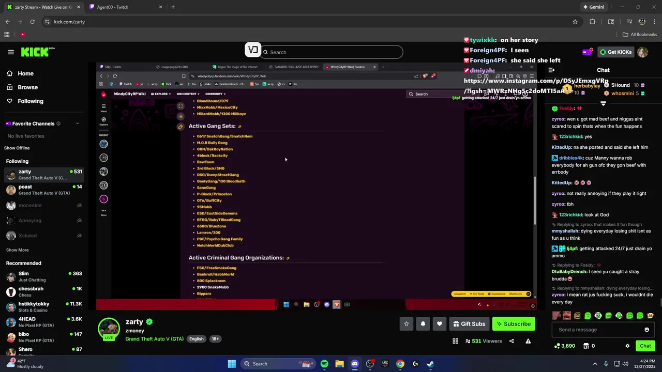
Task: Click the Get KICKs button
Action: tap(616, 52)
